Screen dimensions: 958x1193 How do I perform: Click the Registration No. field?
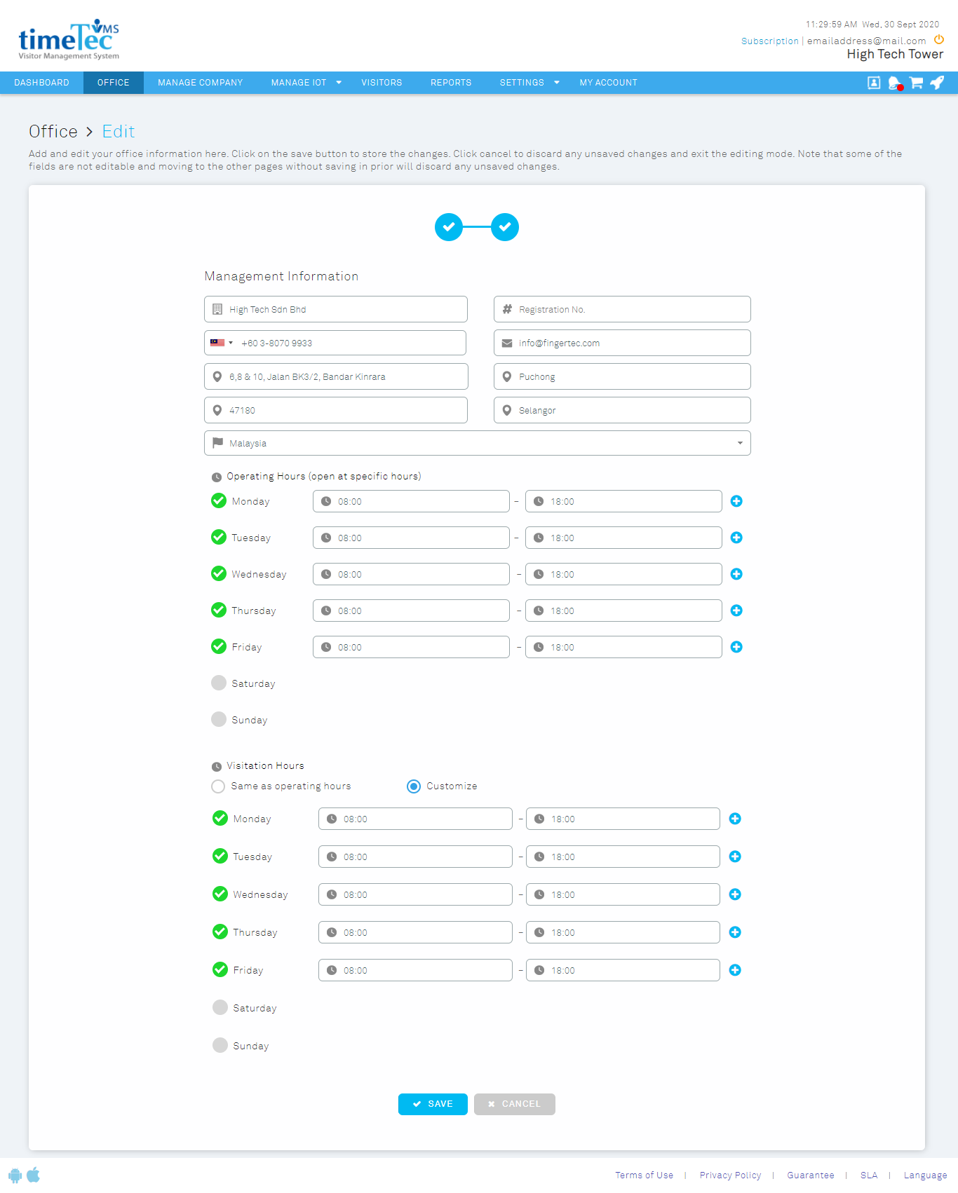point(622,309)
